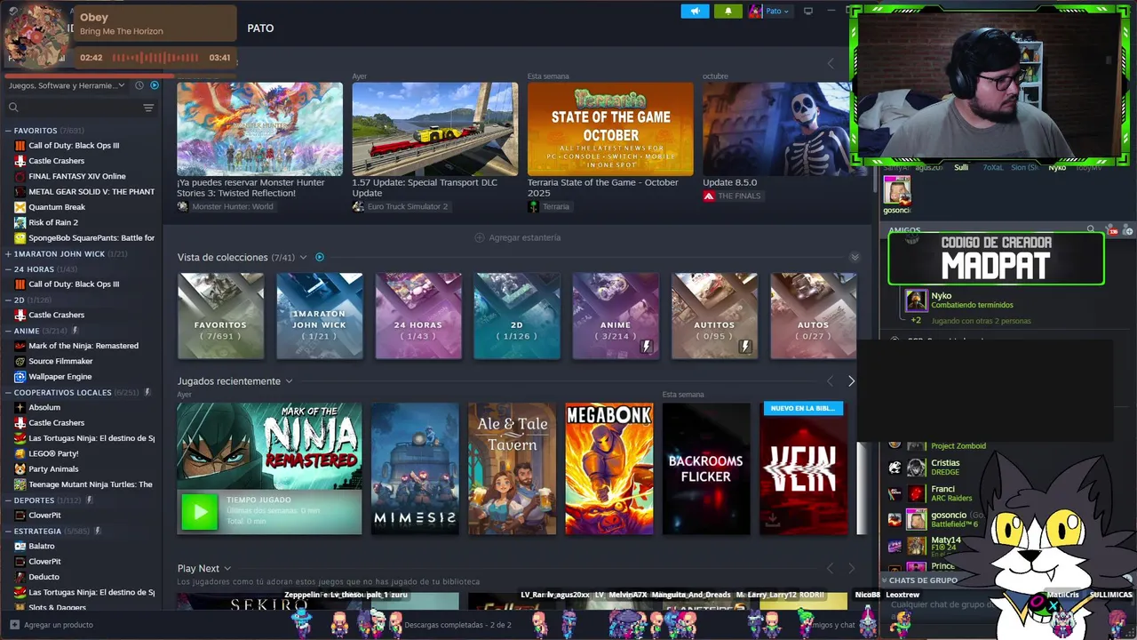Image resolution: width=1137 pixels, height=640 pixels.
Task: Select MEGABONK game cover
Action: click(x=609, y=469)
